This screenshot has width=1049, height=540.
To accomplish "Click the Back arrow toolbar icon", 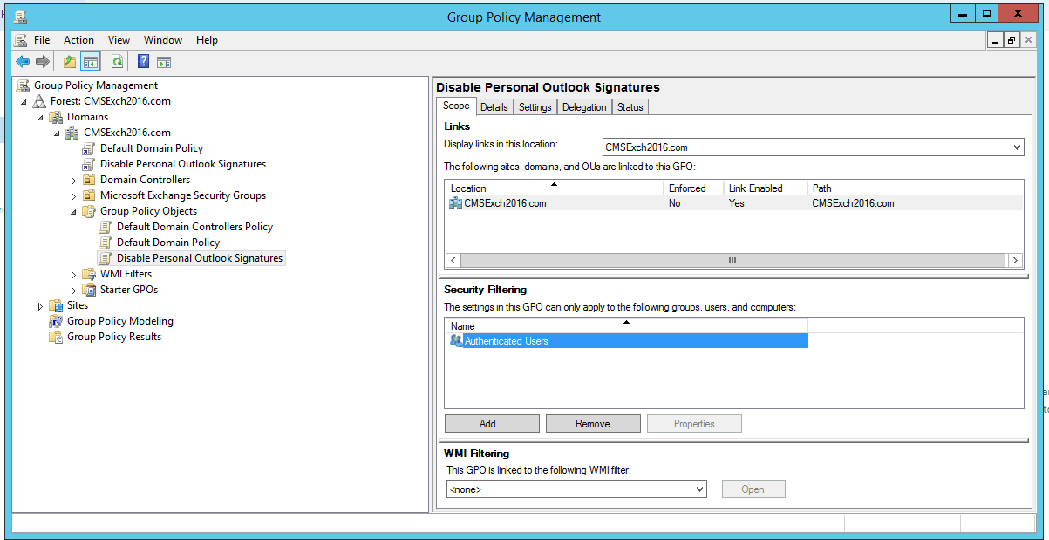I will 23,61.
